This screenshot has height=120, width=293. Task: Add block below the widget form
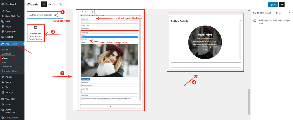[x=110, y=106]
